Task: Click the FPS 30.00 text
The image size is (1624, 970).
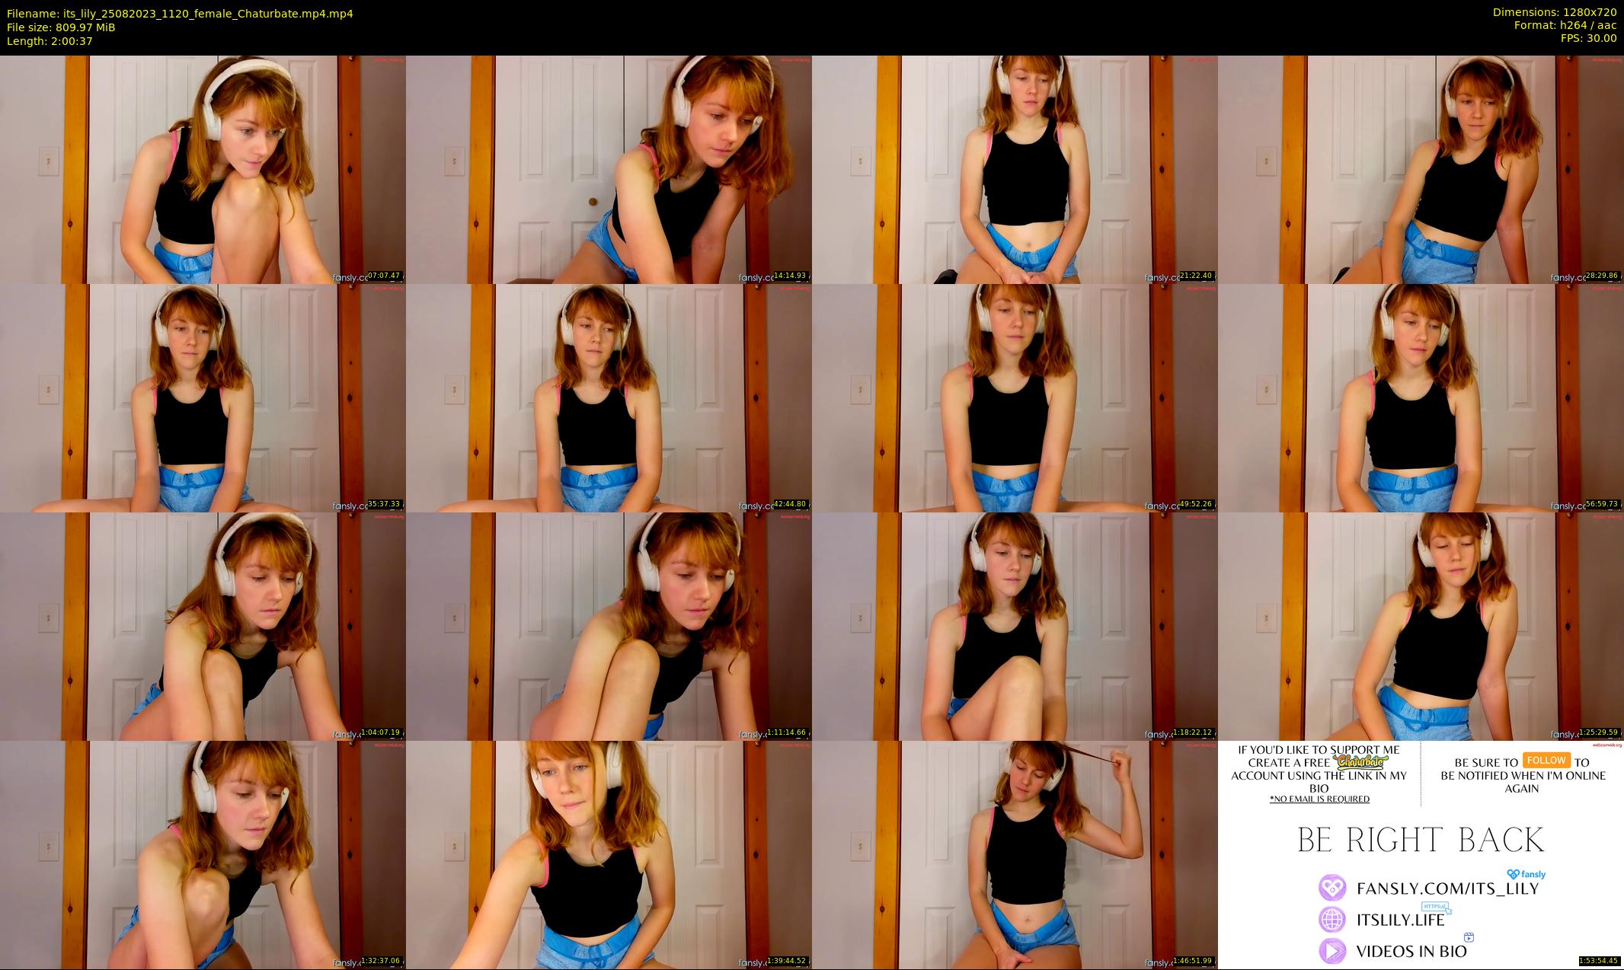Action: pyautogui.click(x=1587, y=38)
